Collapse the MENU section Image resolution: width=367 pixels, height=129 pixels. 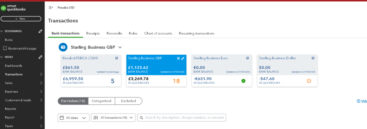click(x=2, y=57)
